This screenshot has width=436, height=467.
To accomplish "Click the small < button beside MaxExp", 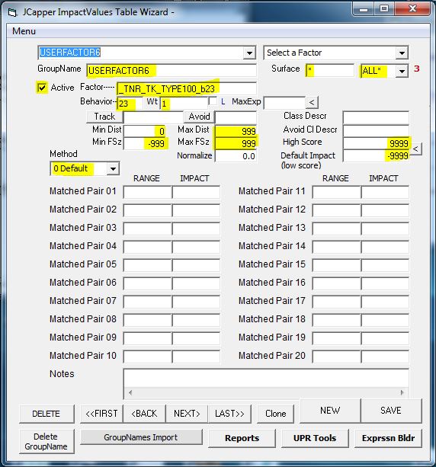I will [312, 102].
